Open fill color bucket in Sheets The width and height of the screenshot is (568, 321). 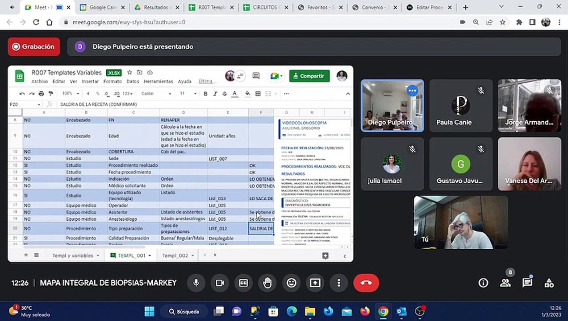pyautogui.click(x=248, y=94)
